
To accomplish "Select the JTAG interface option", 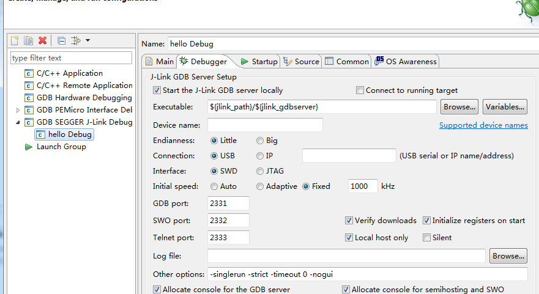I will 261,171.
